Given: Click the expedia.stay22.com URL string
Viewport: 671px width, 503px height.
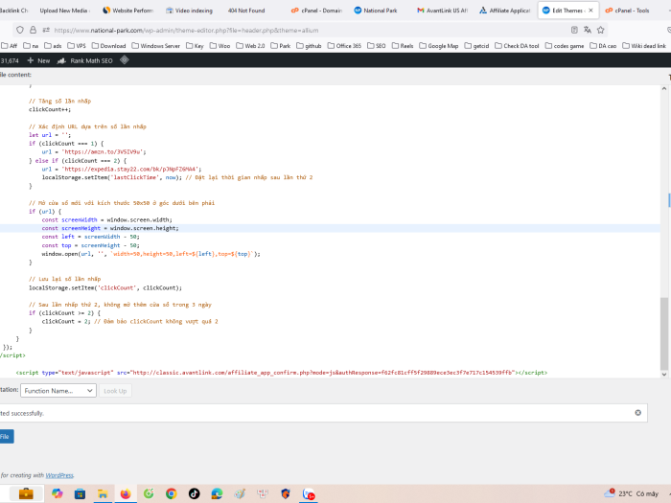Looking at the screenshot, I should pyautogui.click(x=131, y=169).
